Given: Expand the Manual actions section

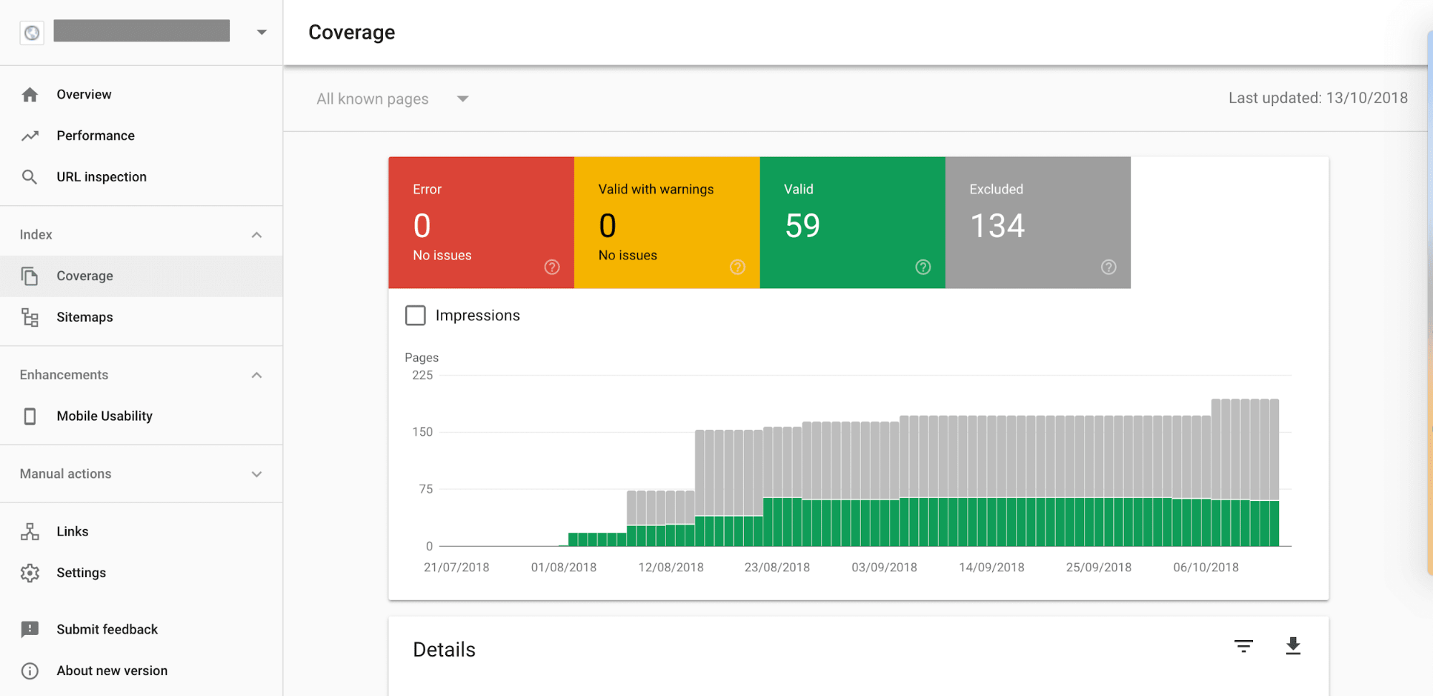Looking at the screenshot, I should coord(257,474).
